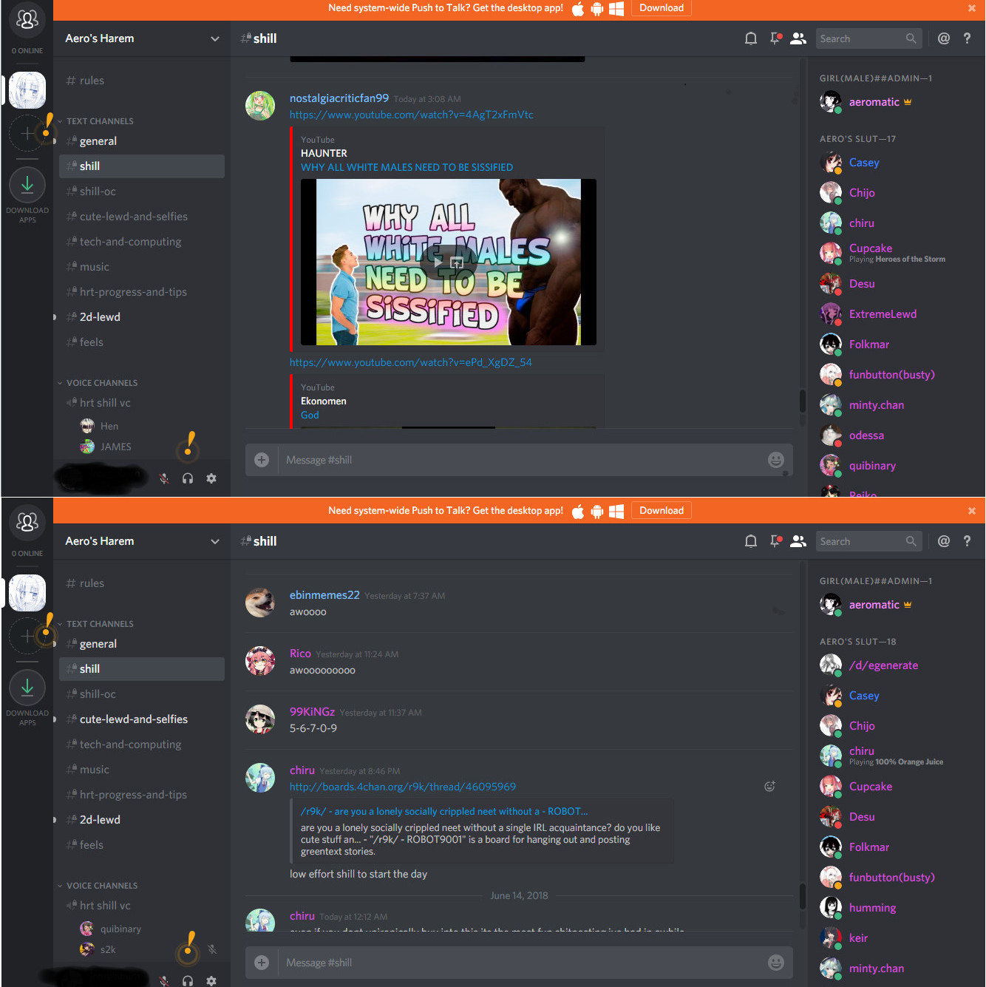The image size is (986, 987).
Task: Open pinned messages in upper Discord window
Action: point(775,38)
